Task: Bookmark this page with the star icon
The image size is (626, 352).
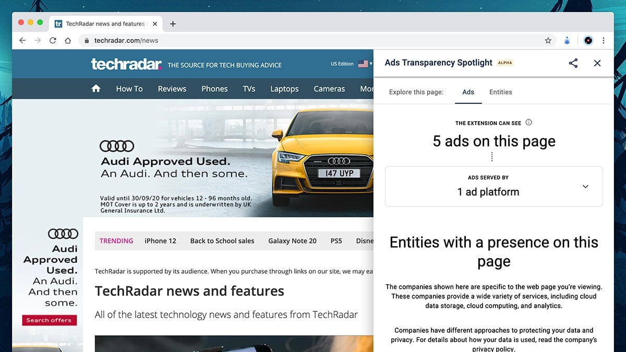Action: [x=548, y=40]
